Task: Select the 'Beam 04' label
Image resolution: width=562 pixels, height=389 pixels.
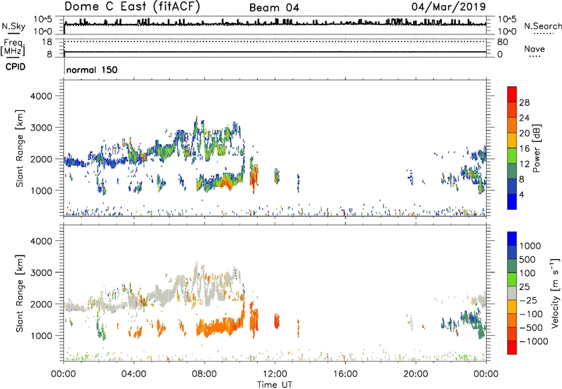Action: click(274, 8)
